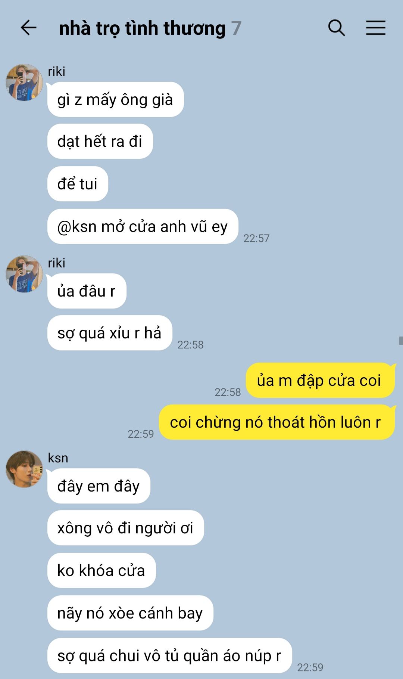The width and height of the screenshot is (403, 679).
Task: Tap the '@ksn mở cửa anh vũ ey' mention message
Action: [x=143, y=226]
